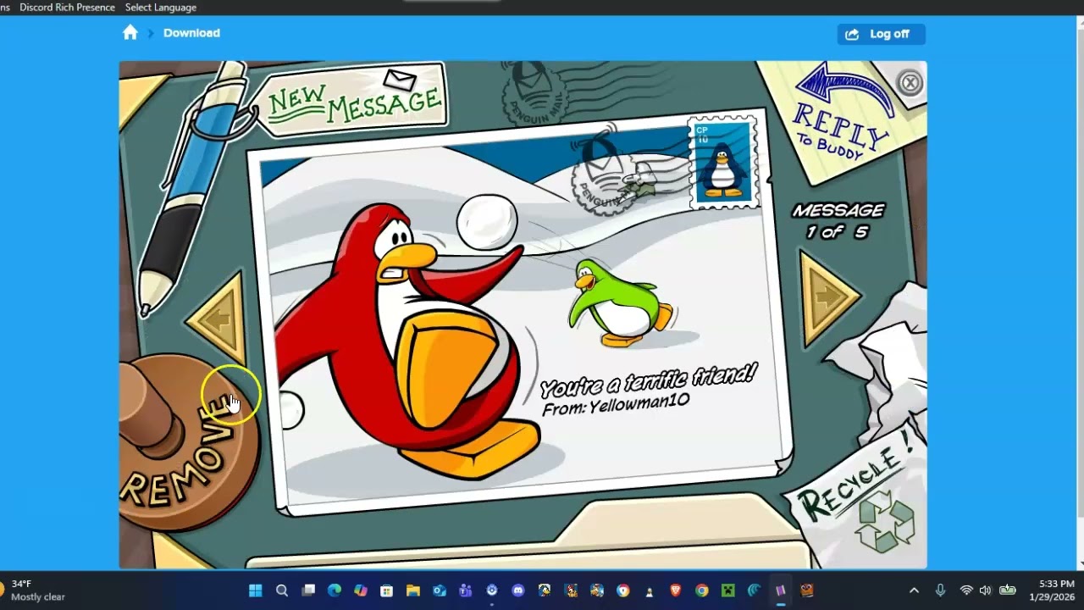Close the postcard message viewer
Image resolution: width=1084 pixels, height=610 pixels.
coord(910,83)
